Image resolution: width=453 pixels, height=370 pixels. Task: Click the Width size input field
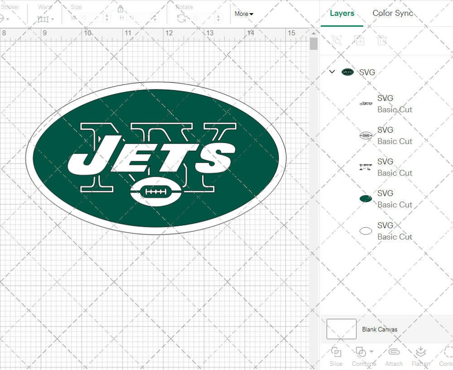[x=91, y=18]
